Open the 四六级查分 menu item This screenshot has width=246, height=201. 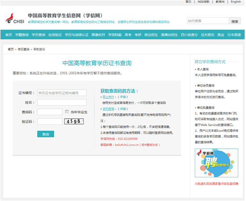coord(190,35)
